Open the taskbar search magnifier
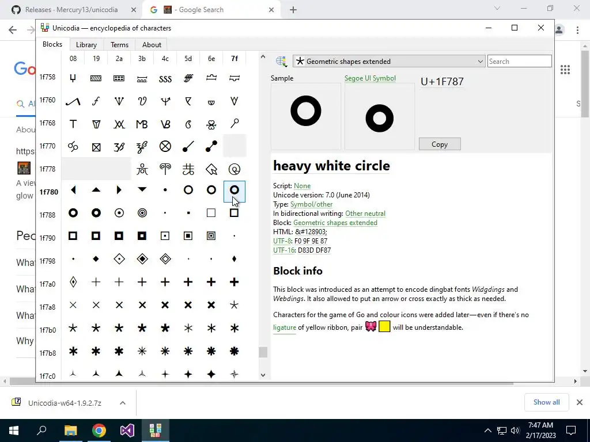Viewport: 590px width, 442px height. 41,430
